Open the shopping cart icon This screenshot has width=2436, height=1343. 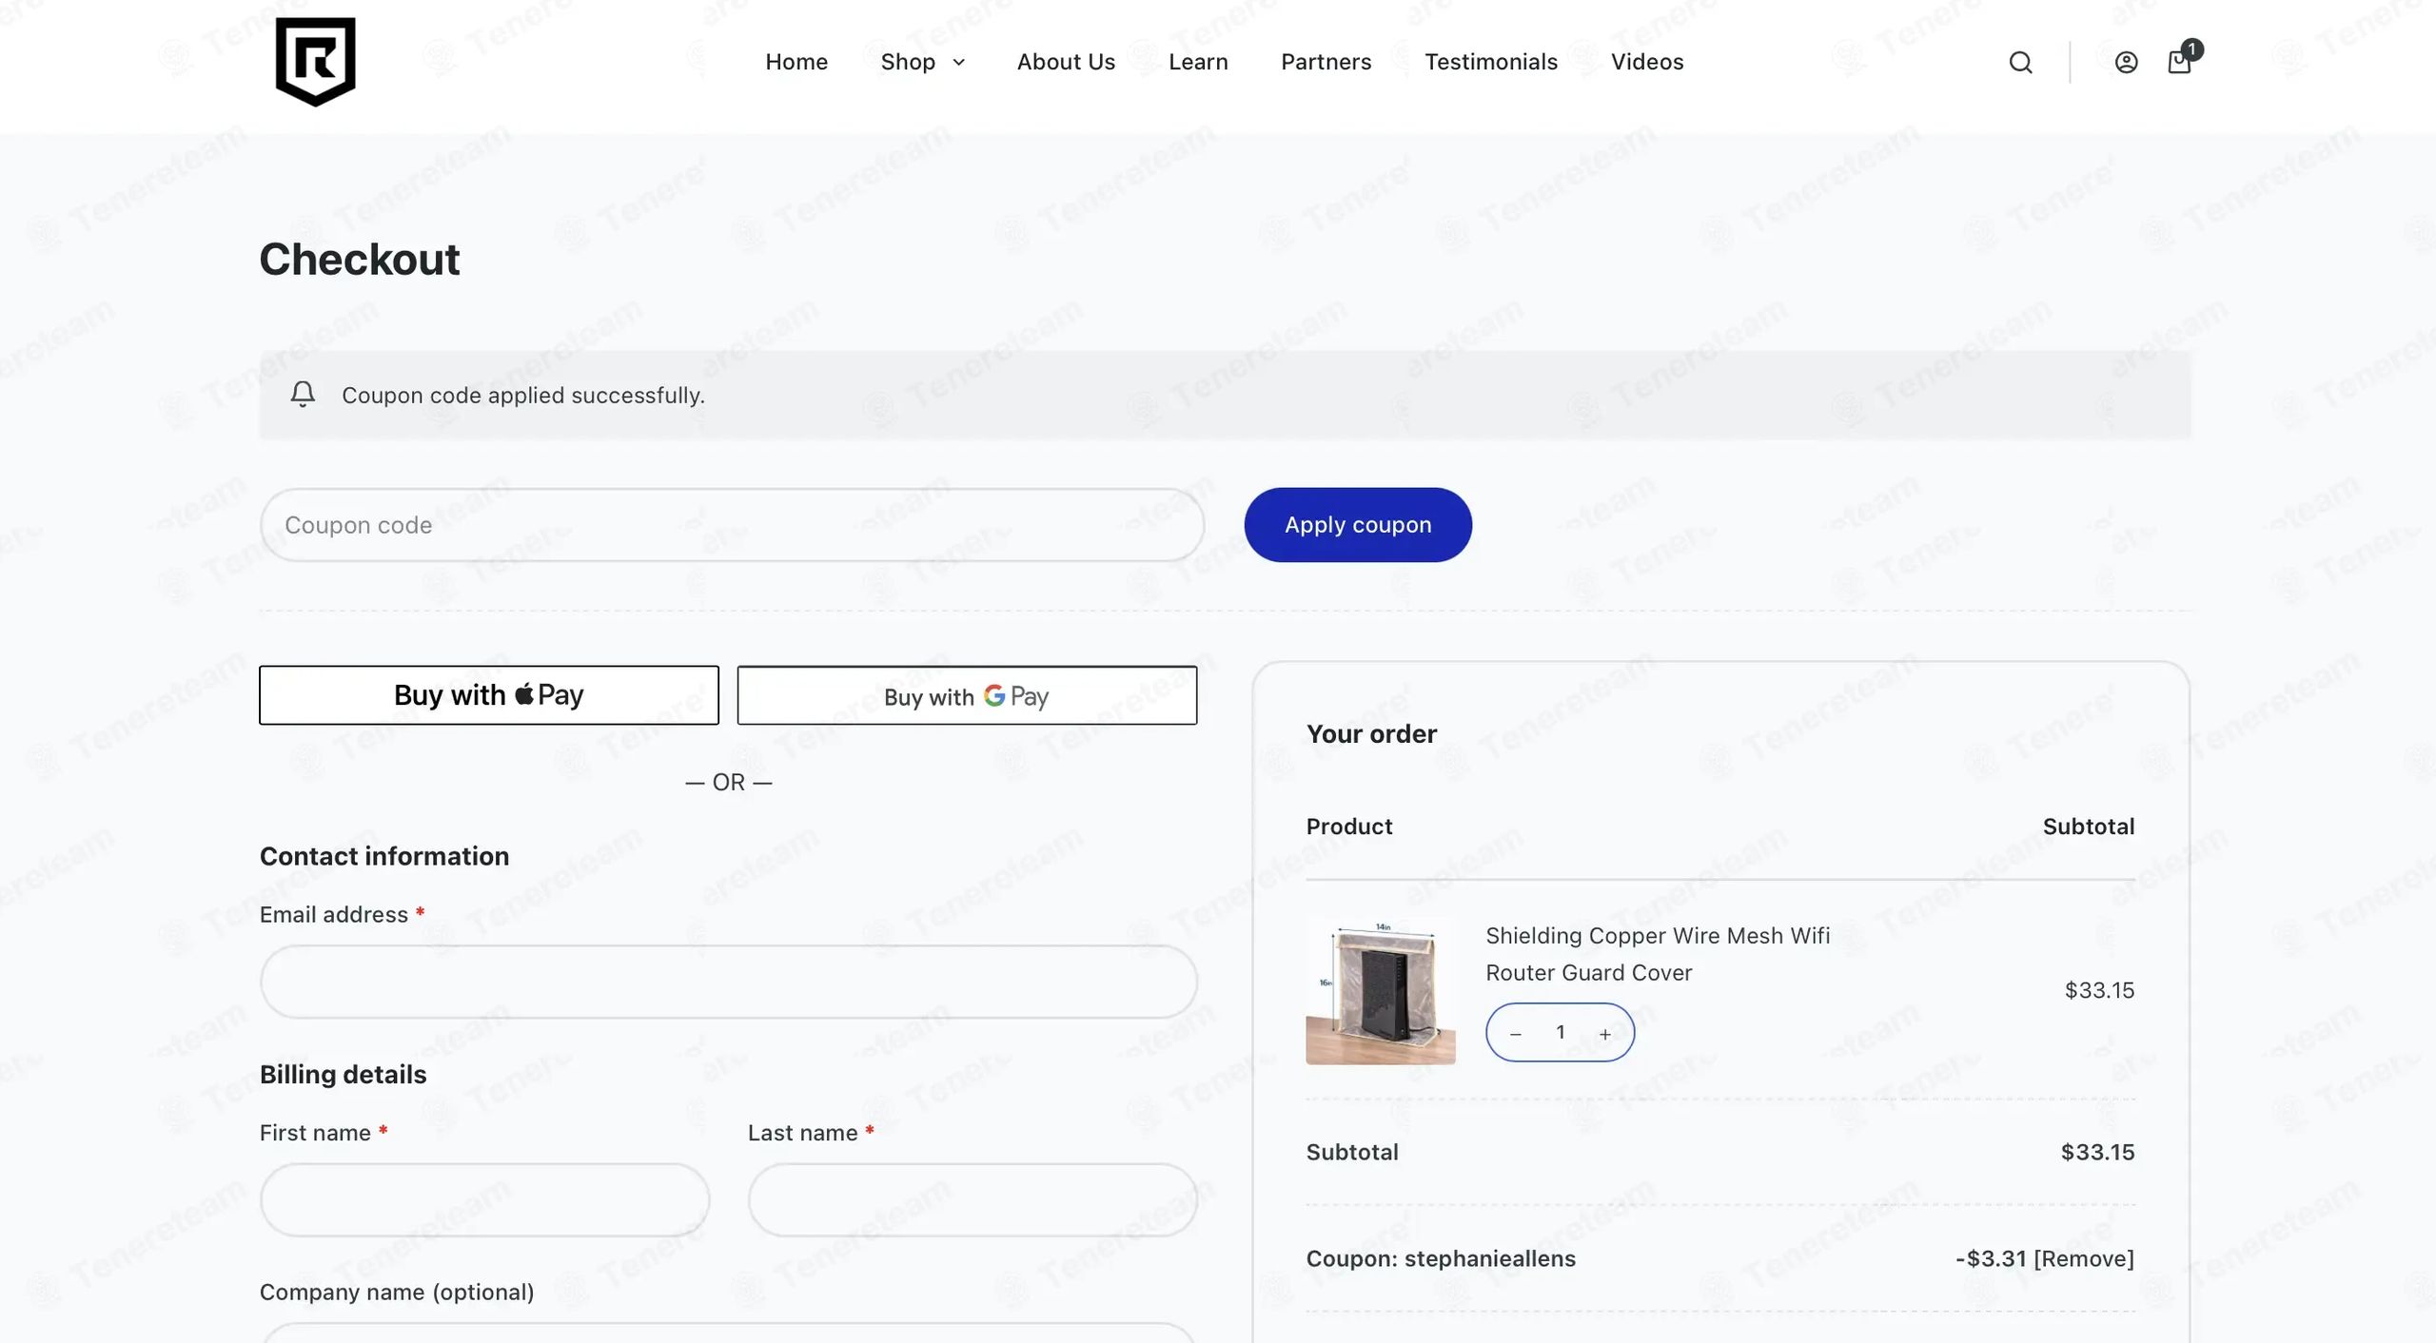tap(2180, 62)
